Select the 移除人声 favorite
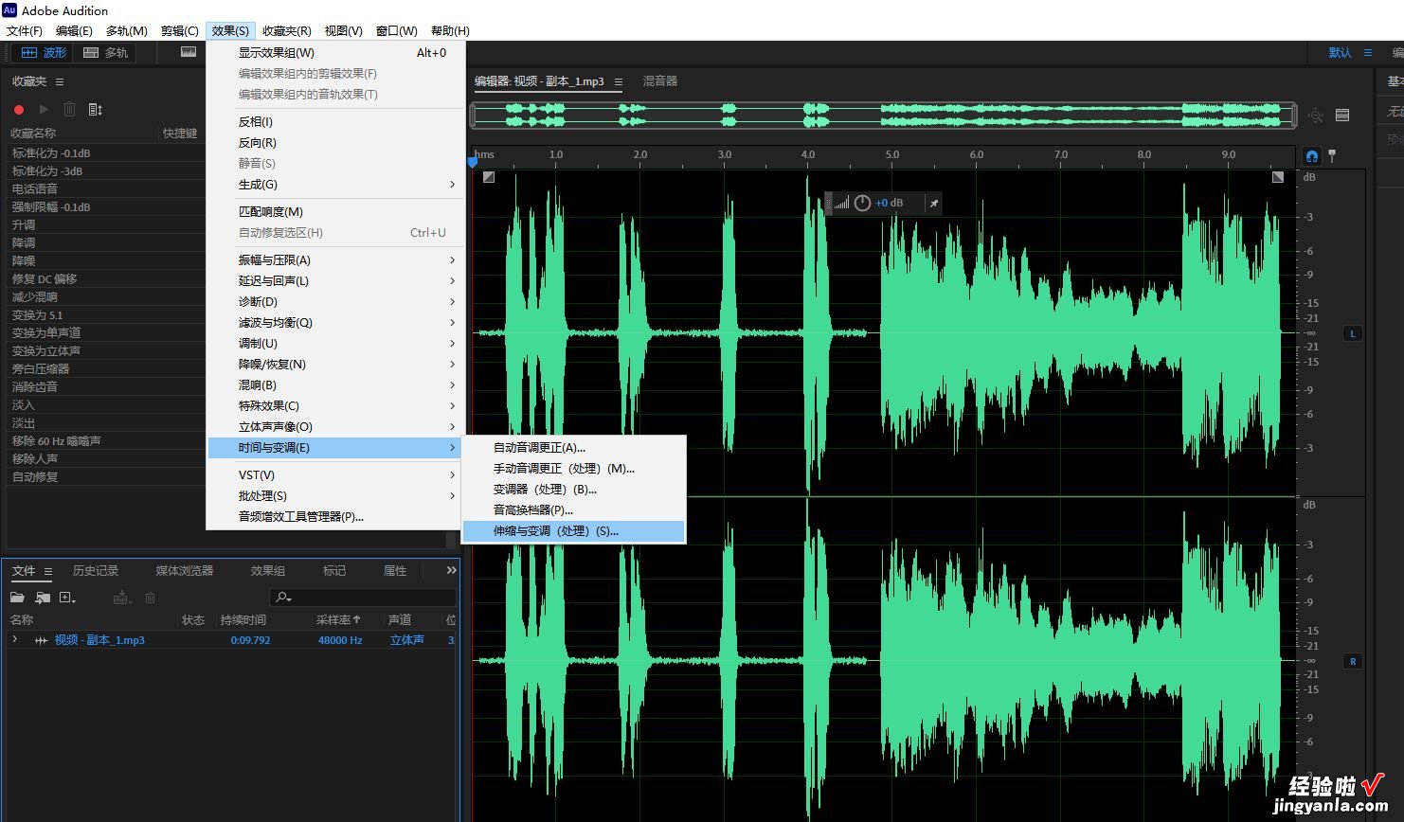Screen dimensions: 1404x822 [104, 458]
